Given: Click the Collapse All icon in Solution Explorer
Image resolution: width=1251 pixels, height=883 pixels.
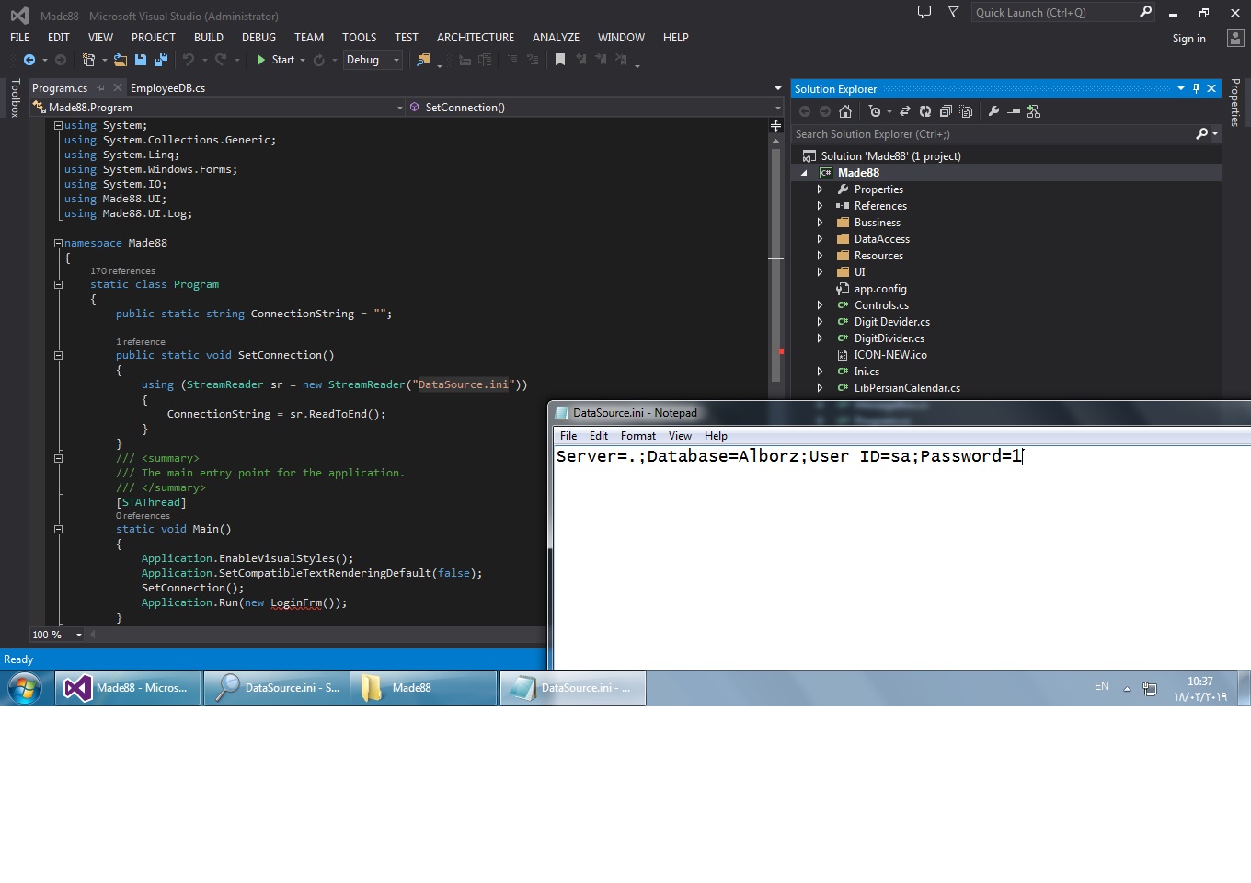Looking at the screenshot, I should pyautogui.click(x=946, y=111).
